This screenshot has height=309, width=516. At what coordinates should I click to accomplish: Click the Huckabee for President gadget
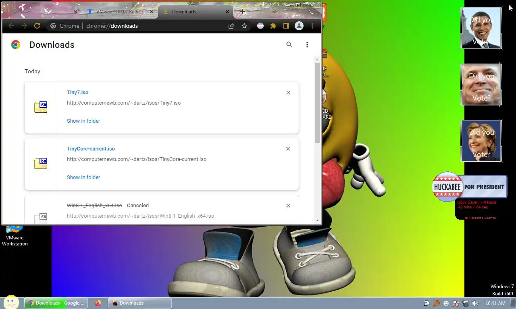[470, 187]
